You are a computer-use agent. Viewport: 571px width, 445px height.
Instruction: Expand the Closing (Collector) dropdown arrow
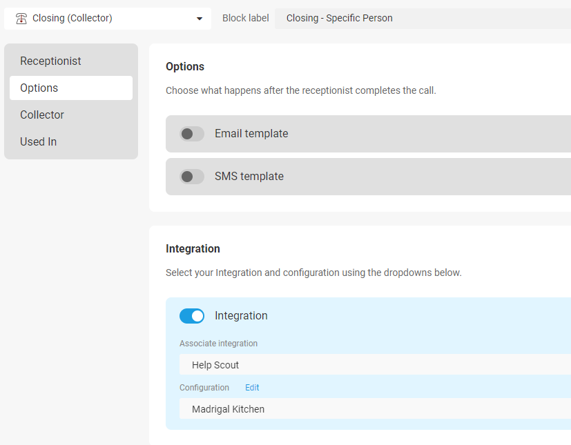pyautogui.click(x=200, y=19)
